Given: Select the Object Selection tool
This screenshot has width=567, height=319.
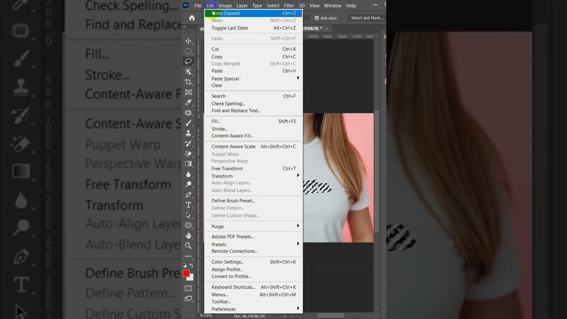Looking at the screenshot, I should (188, 72).
